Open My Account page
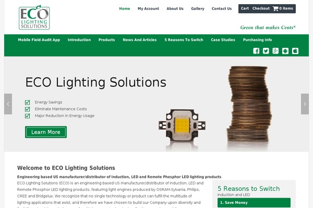This screenshot has width=313, height=208. click(x=148, y=8)
